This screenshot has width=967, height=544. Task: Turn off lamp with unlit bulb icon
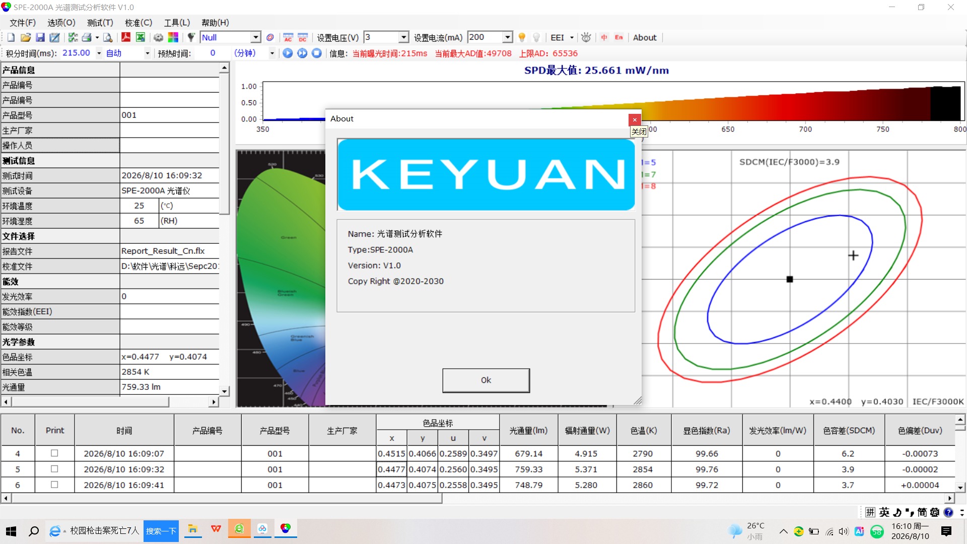point(536,38)
